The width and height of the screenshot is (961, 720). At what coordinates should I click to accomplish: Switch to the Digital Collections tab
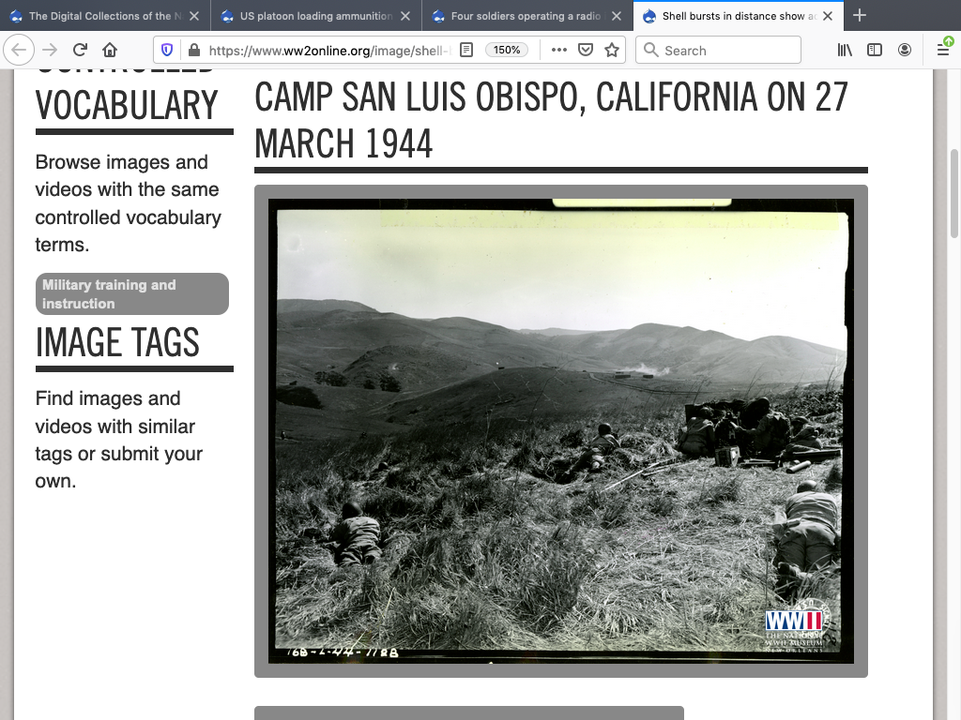point(99,16)
